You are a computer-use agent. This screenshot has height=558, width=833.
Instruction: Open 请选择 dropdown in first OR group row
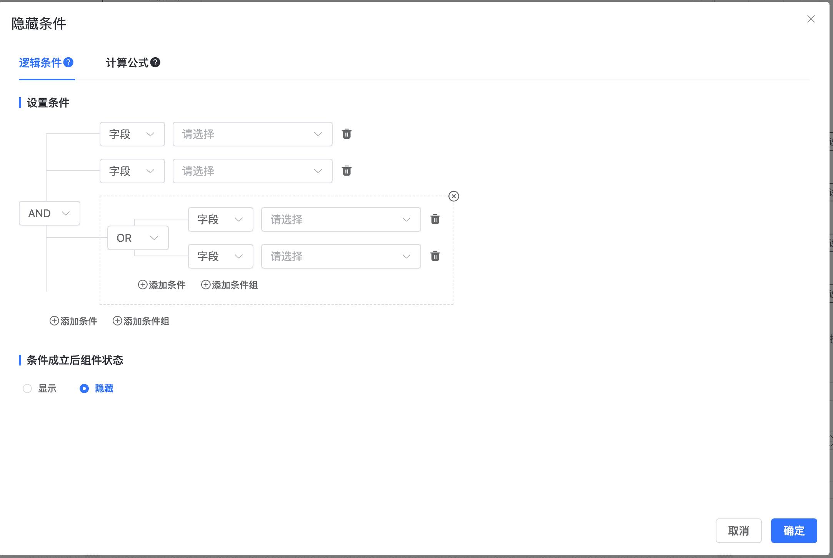(341, 219)
